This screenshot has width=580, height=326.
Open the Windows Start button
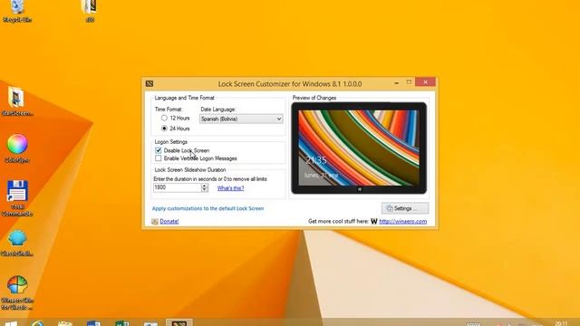click(x=11, y=323)
